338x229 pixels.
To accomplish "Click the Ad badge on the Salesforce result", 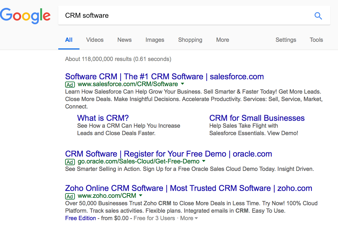I will 70,85.
